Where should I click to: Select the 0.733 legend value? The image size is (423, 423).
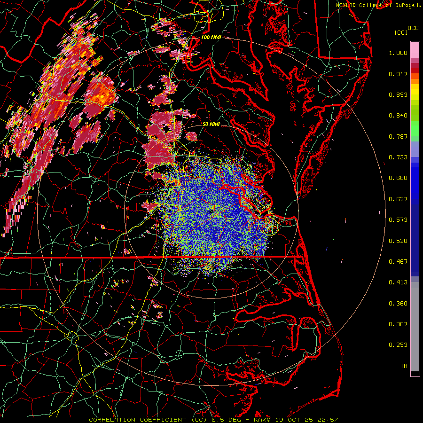(x=398, y=157)
